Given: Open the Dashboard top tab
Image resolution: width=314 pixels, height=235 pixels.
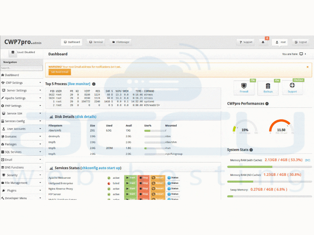Looking at the screenshot, I should tap(72, 42).
